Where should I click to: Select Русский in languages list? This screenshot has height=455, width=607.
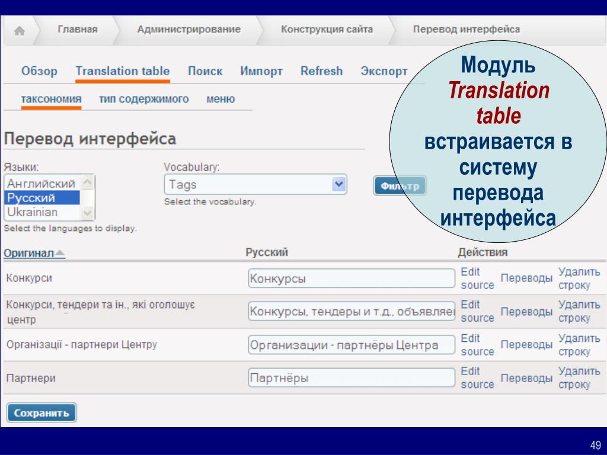click(x=42, y=198)
